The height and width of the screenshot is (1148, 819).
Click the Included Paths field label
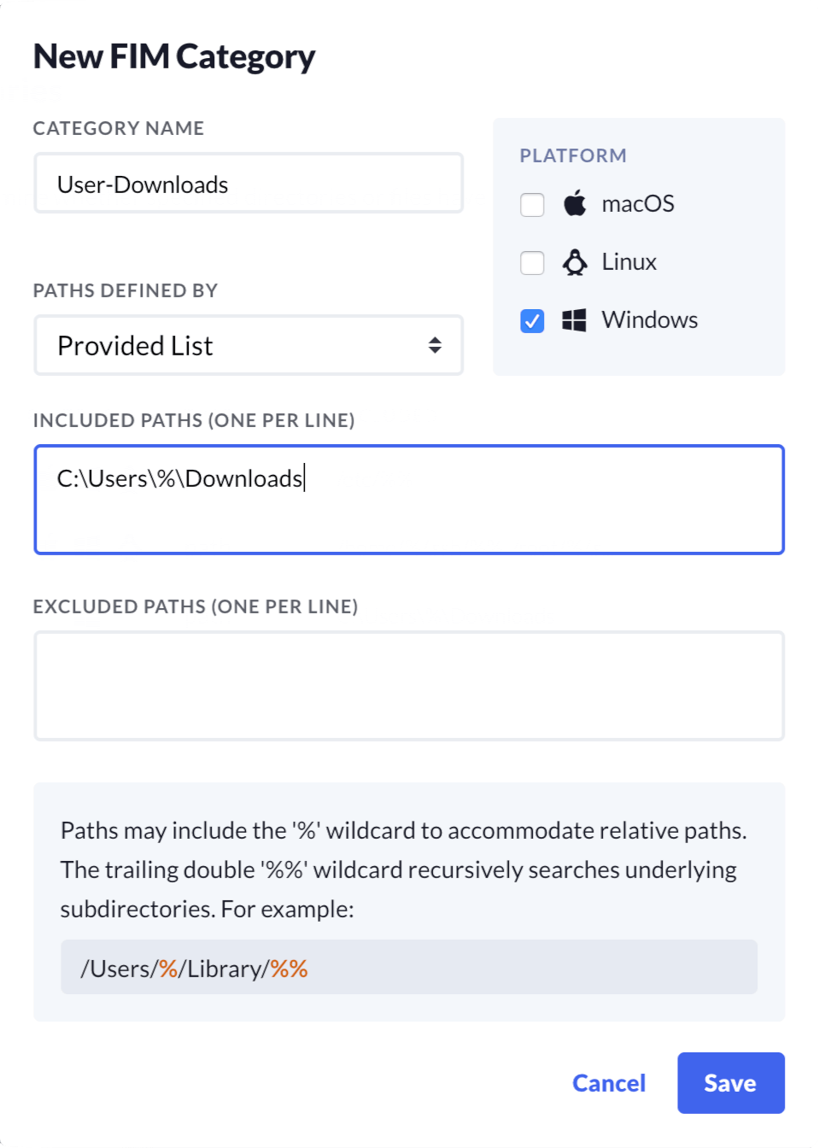point(194,420)
